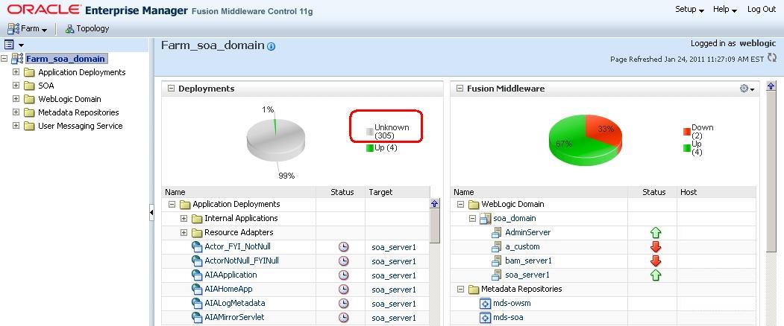Click a_custom red down status arrow
The height and width of the screenshot is (326, 784).
point(656,246)
